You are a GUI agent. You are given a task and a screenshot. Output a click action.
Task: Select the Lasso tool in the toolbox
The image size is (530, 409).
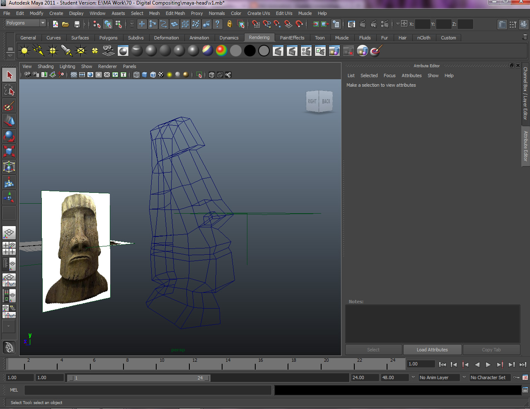(9, 90)
